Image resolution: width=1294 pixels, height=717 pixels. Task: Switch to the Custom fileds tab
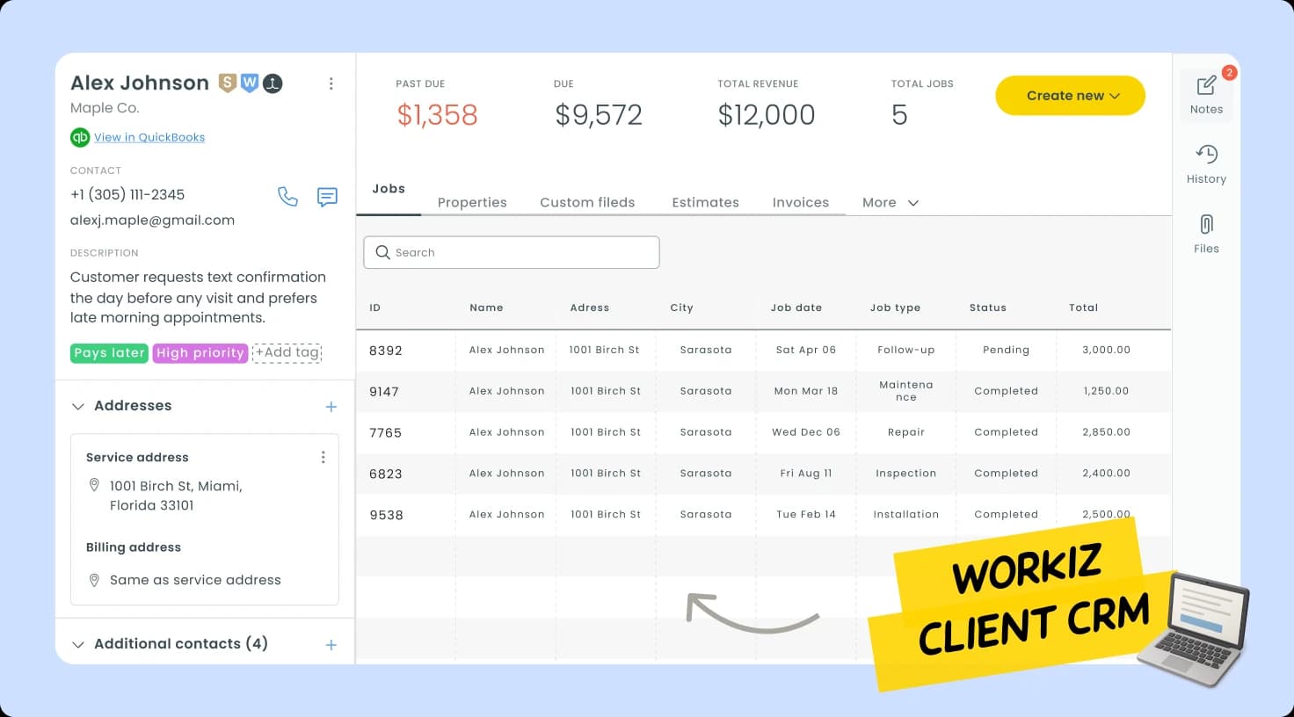click(x=587, y=202)
